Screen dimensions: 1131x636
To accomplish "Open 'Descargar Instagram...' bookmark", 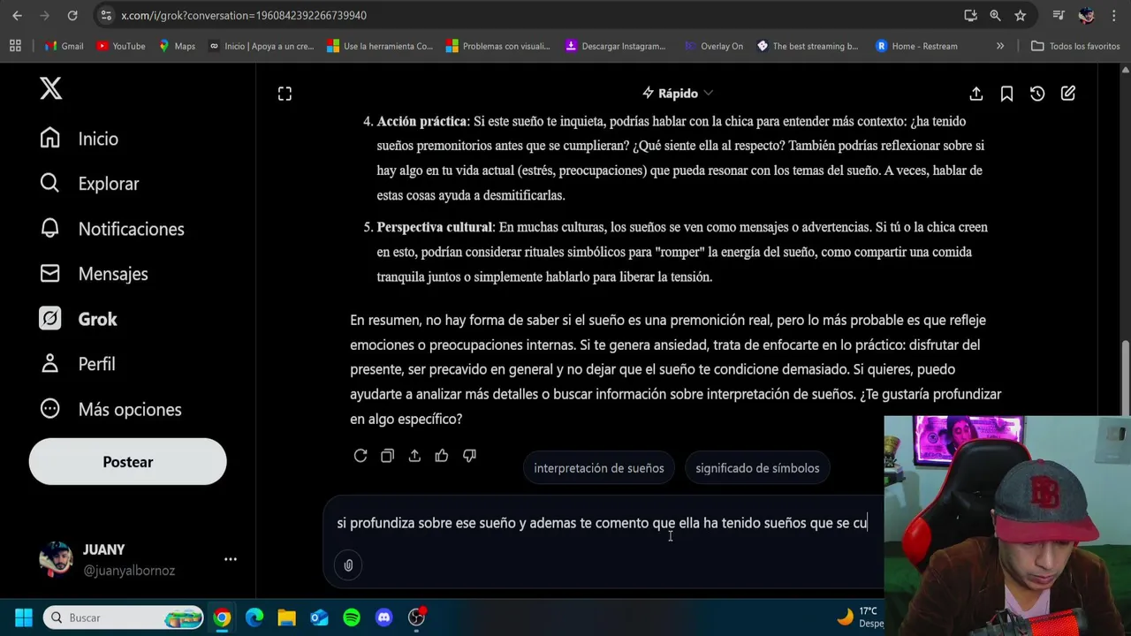I will point(616,46).
